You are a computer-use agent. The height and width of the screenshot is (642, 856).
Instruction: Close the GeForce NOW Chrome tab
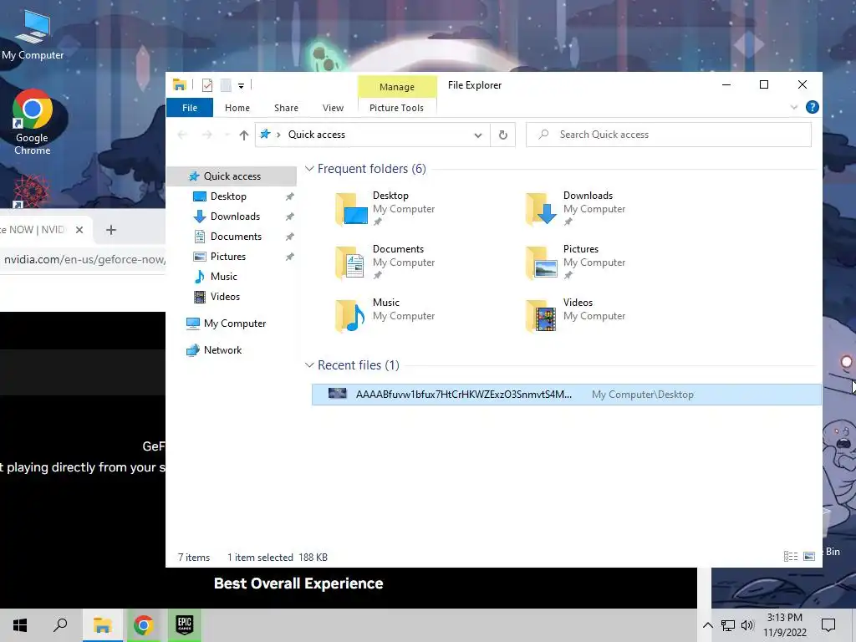(79, 230)
